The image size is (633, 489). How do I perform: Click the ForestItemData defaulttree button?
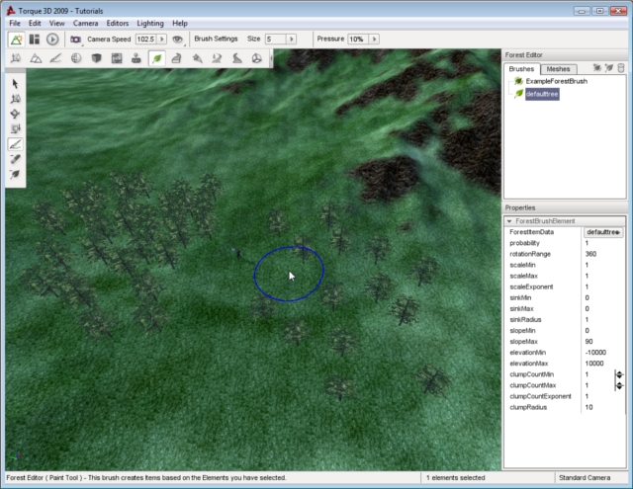(602, 232)
